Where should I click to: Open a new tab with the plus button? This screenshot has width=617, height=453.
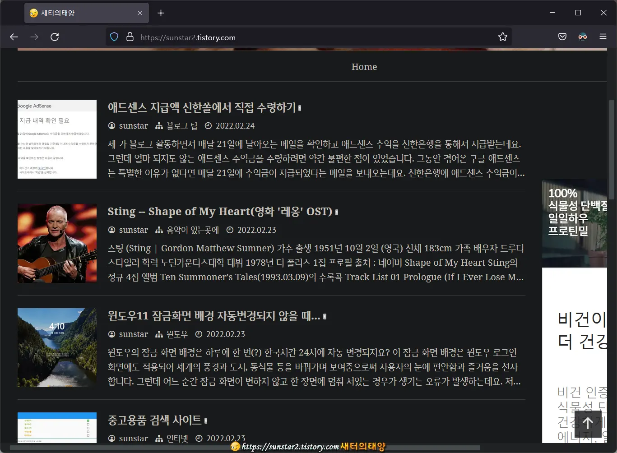pos(161,13)
